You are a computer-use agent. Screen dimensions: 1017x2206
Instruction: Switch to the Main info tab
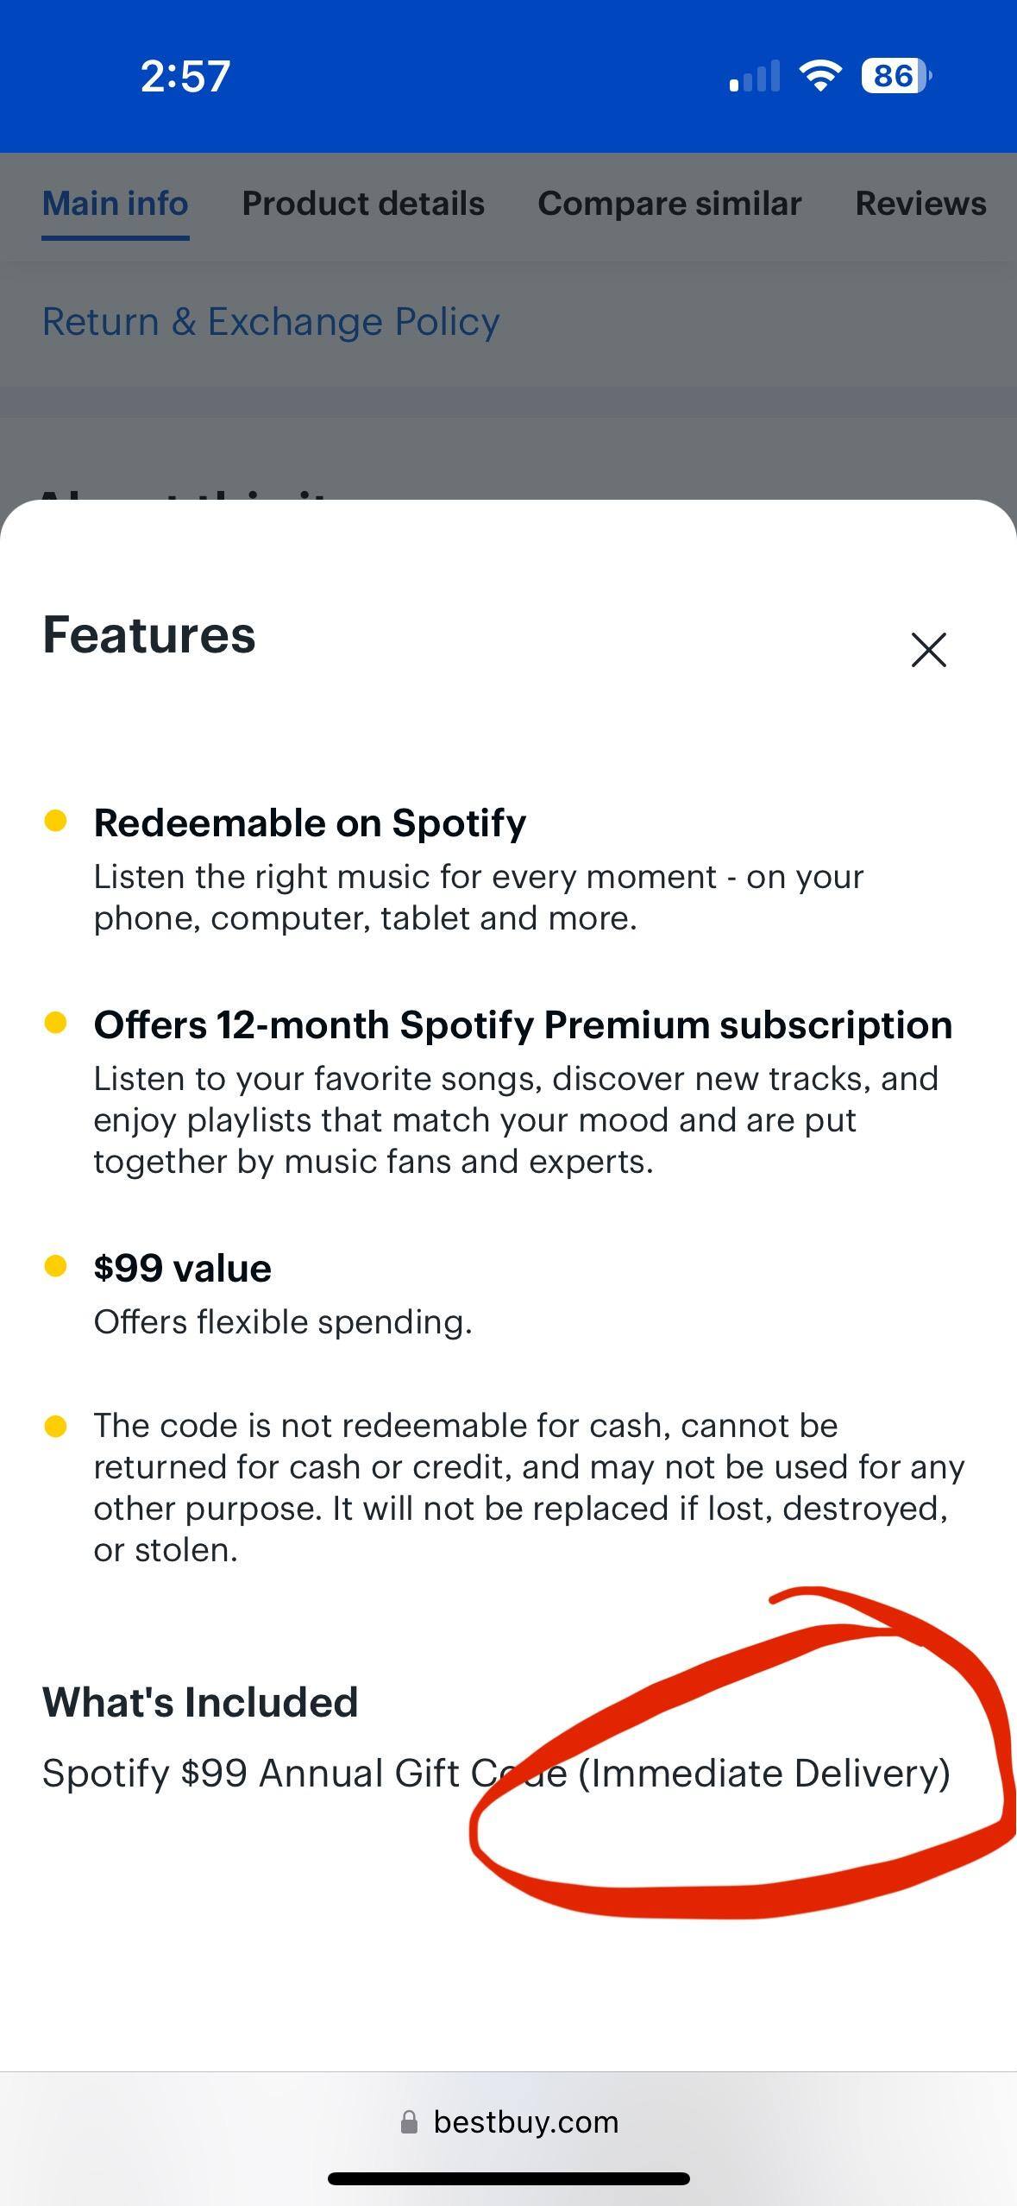click(116, 205)
